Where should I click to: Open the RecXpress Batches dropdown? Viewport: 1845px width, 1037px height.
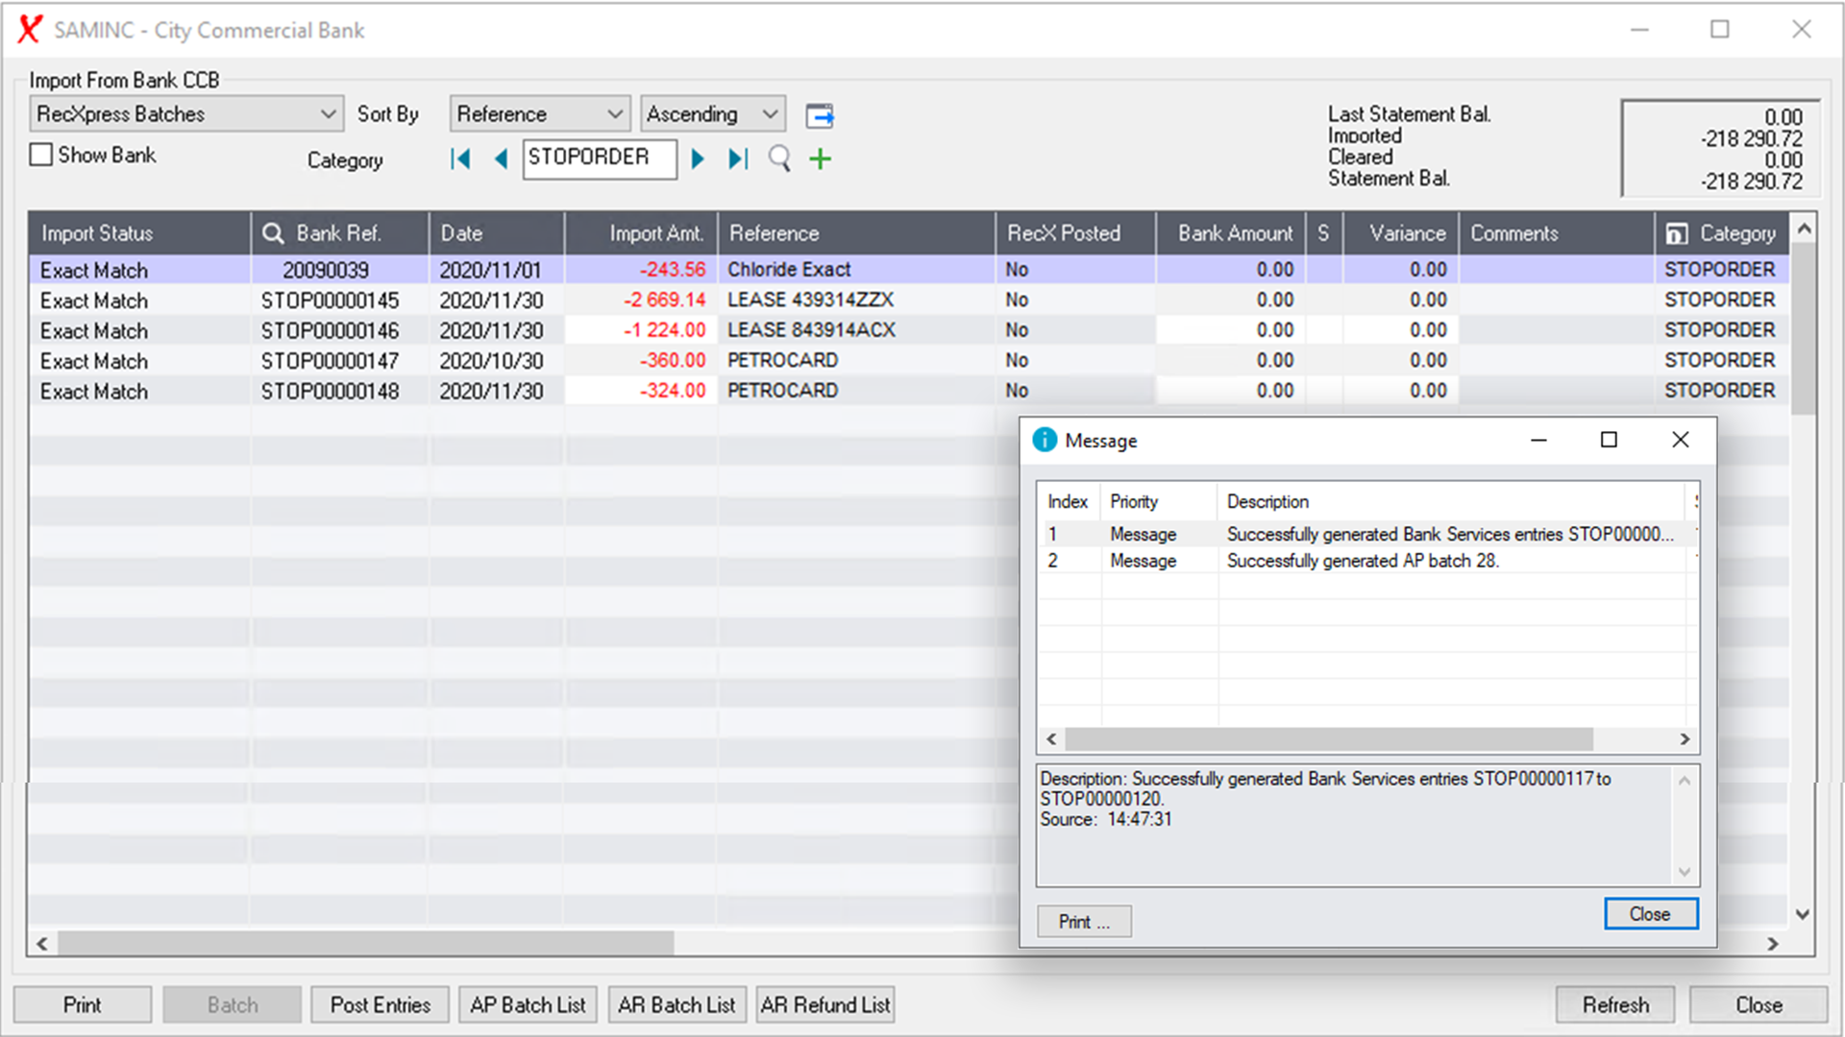pos(184,113)
